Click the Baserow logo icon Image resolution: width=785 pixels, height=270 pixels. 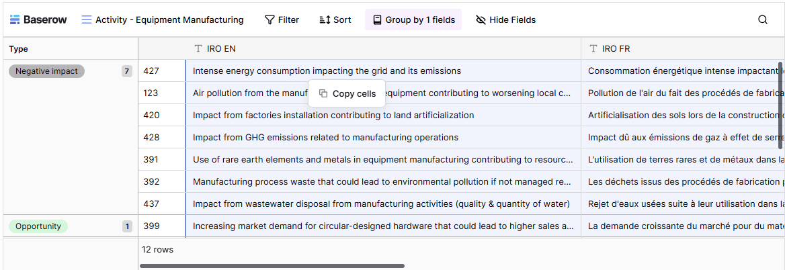(x=15, y=20)
